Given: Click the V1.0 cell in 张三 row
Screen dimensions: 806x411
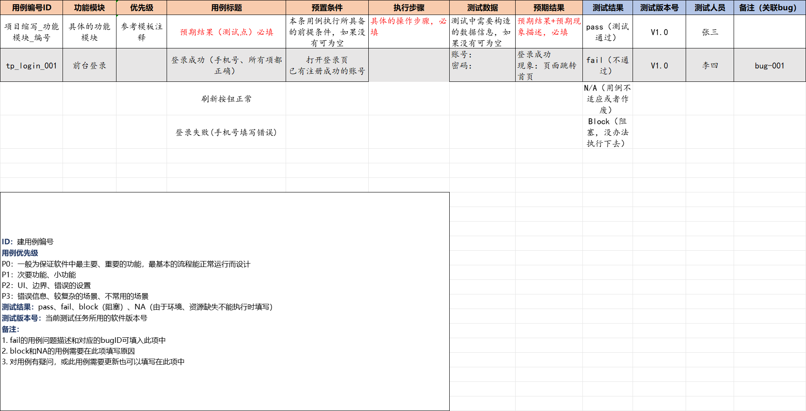Looking at the screenshot, I should click(x=660, y=32).
